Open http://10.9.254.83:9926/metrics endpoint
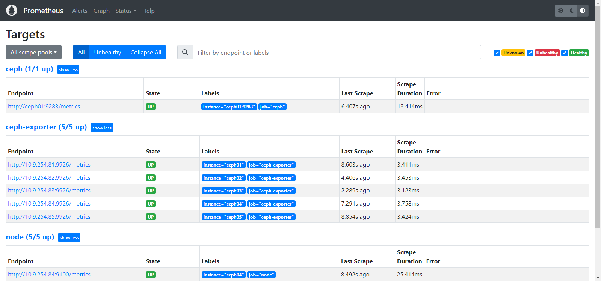 49,190
